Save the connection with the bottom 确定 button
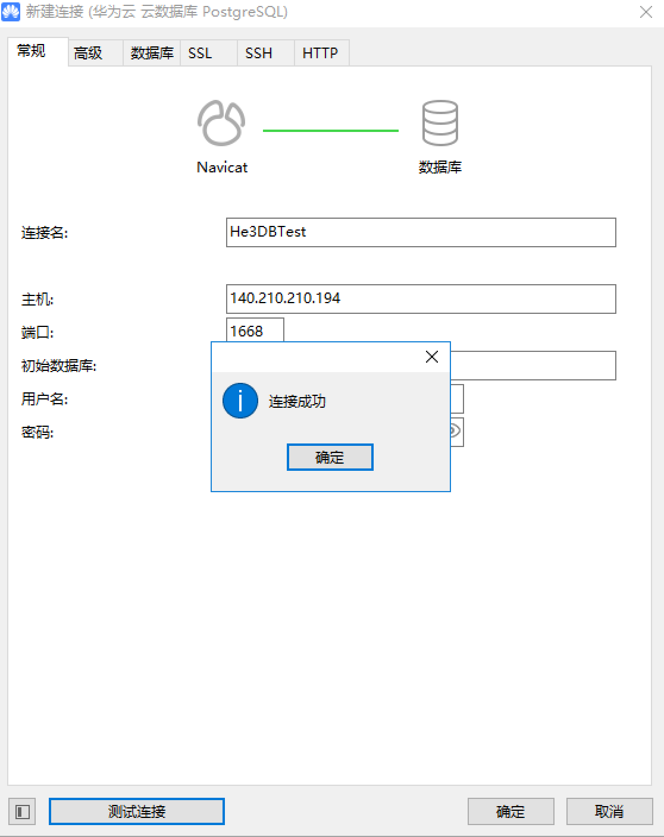This screenshot has height=837, width=664. pos(509,811)
